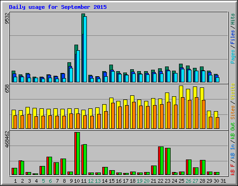Click day label 15 on the x-axis
This screenshot has width=238, height=186.
pos(112,181)
